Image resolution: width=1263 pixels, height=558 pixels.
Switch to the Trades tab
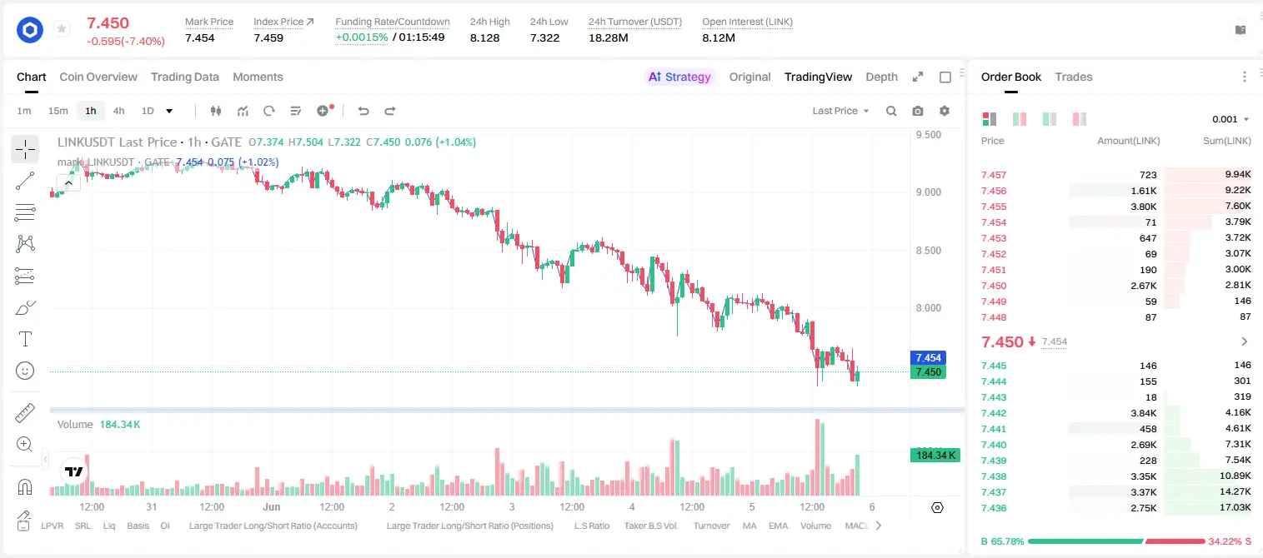coord(1073,77)
